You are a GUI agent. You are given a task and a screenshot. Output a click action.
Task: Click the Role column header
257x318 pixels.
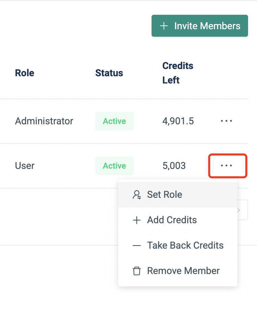click(24, 73)
